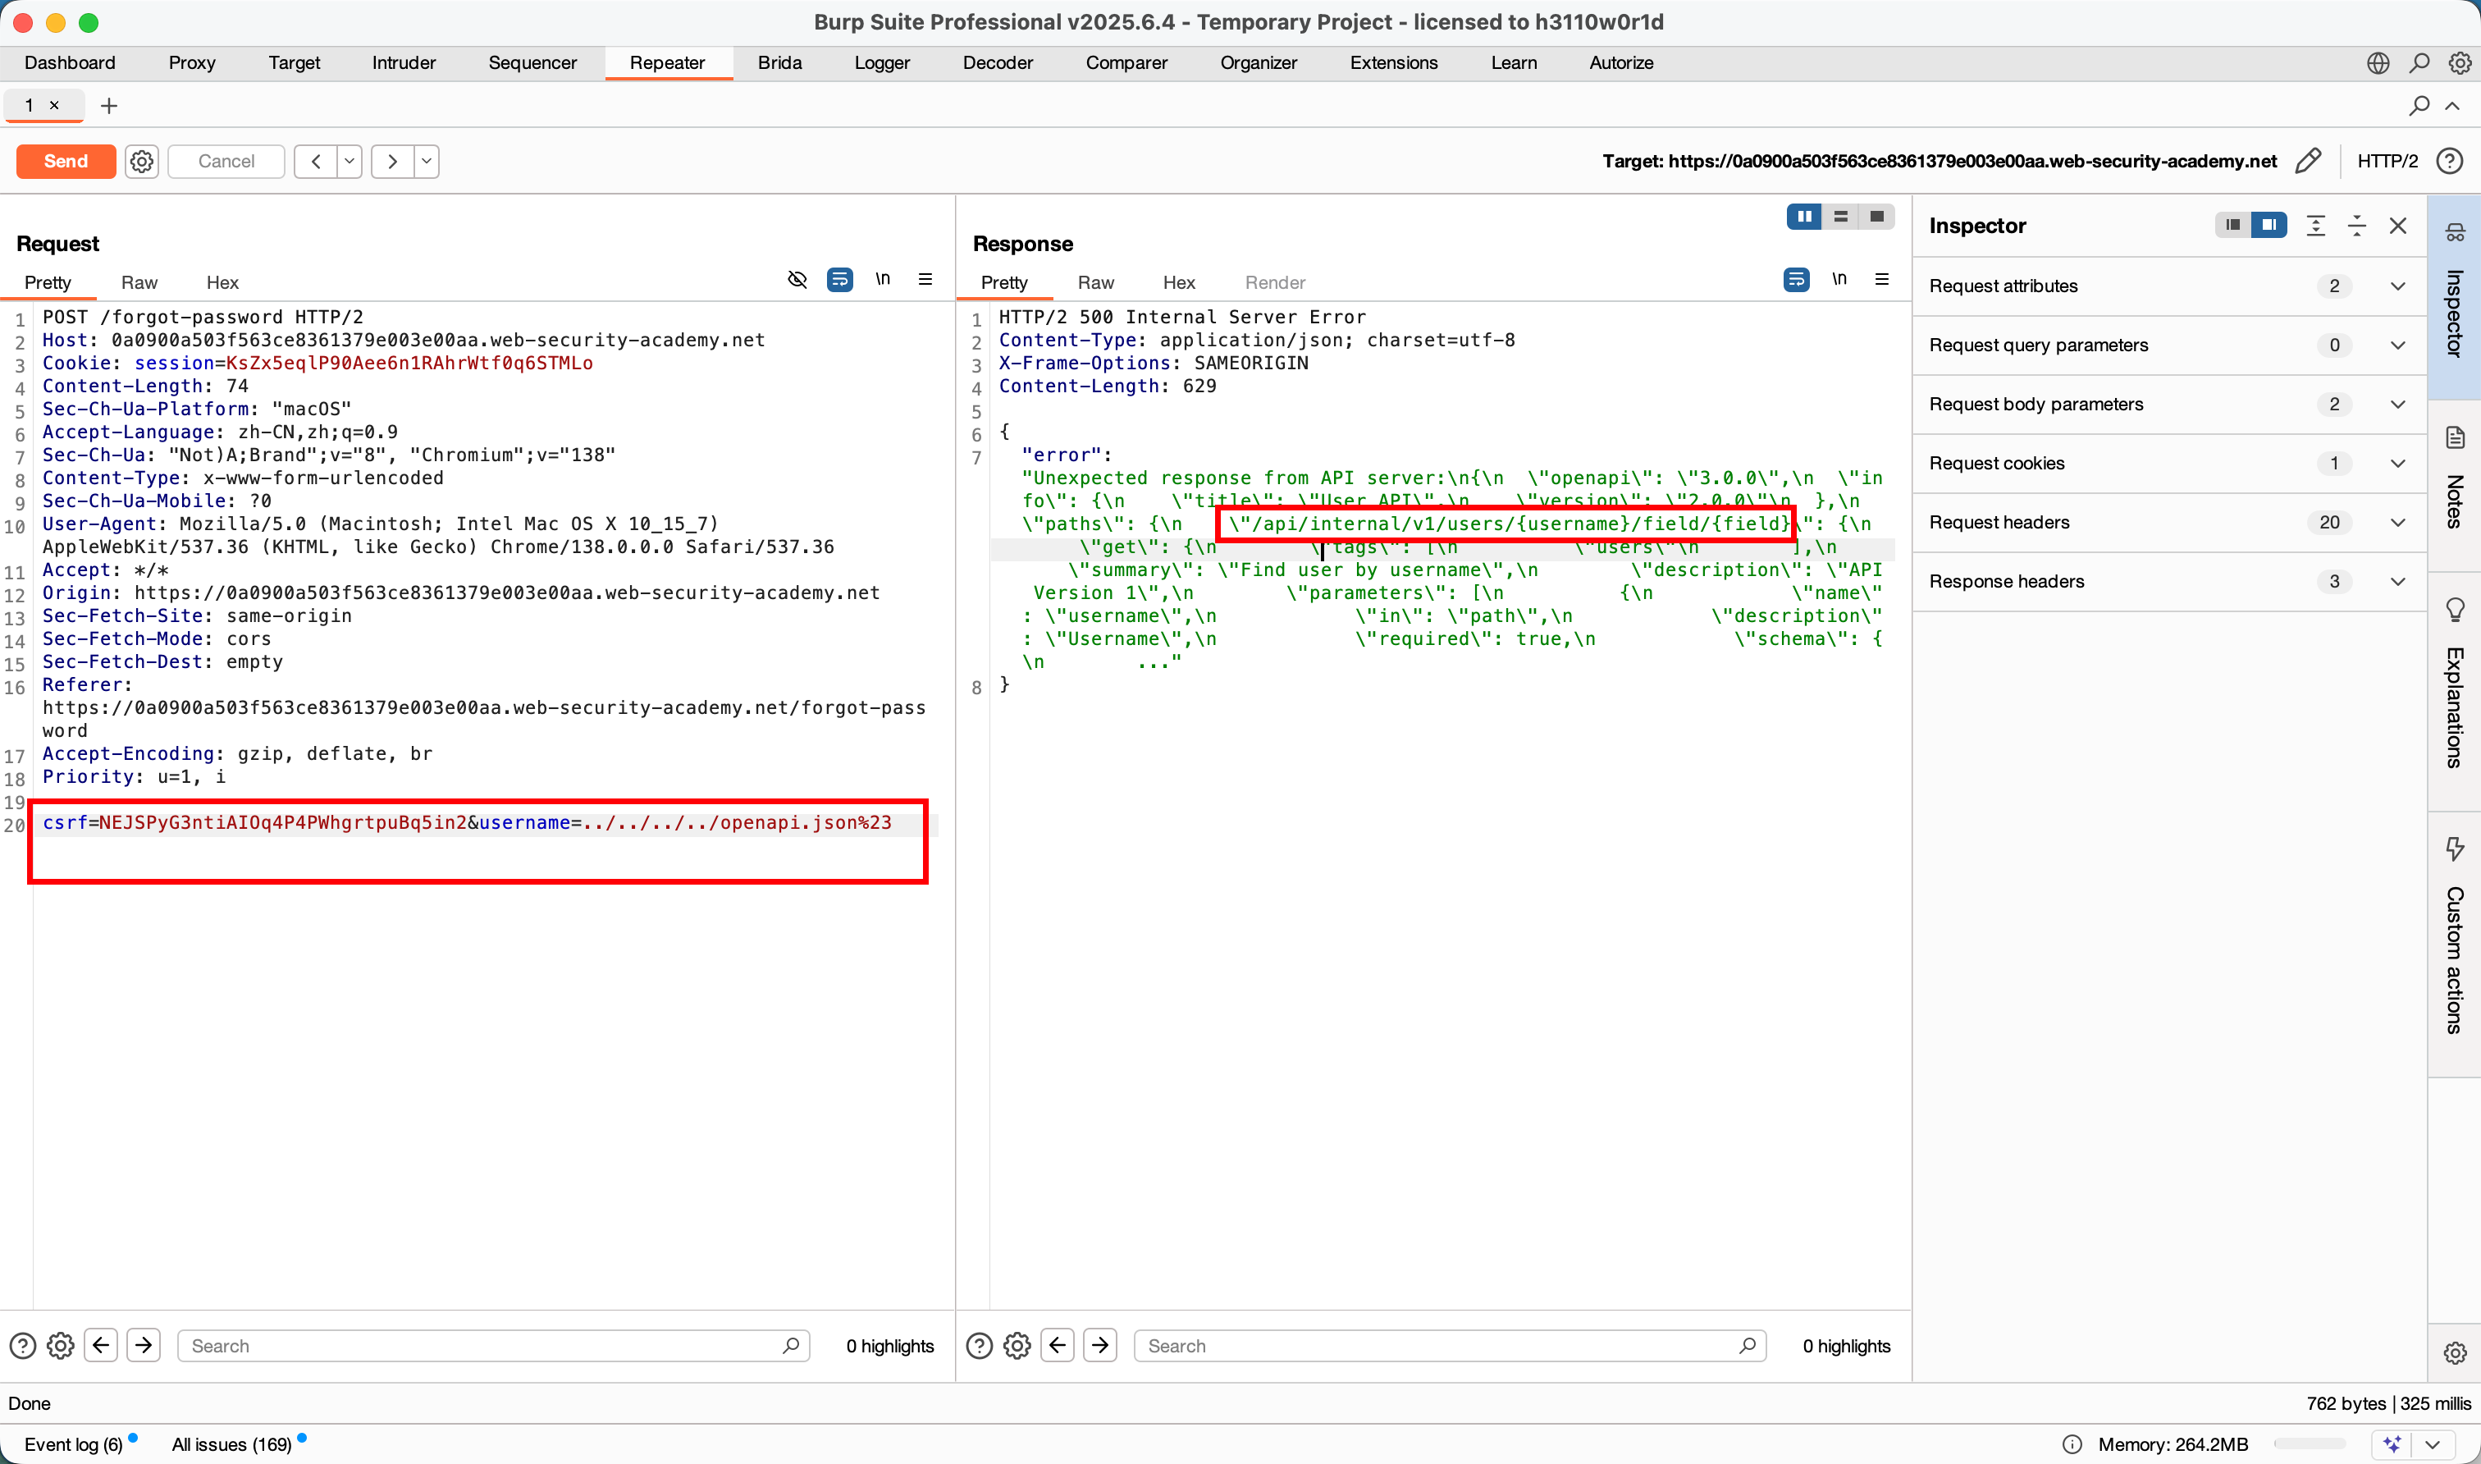Image resolution: width=2481 pixels, height=1464 pixels.
Task: Click the AI sparkle icon in status bar
Action: click(2392, 1444)
